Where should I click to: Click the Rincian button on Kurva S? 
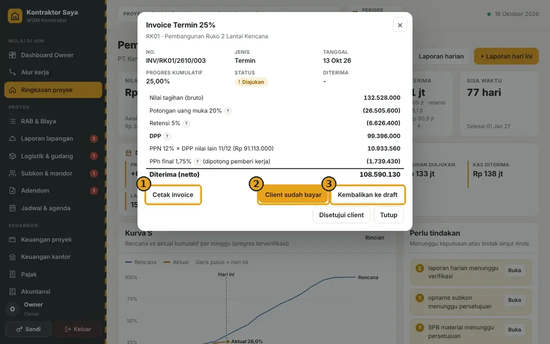(374, 237)
